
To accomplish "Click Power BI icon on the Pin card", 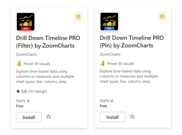I will click(102, 63).
